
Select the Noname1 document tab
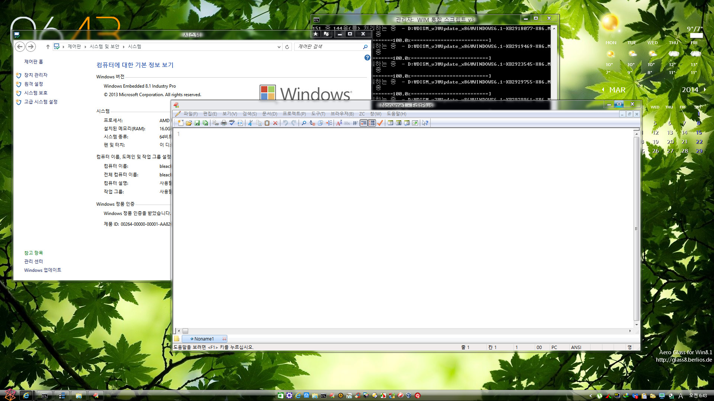coord(204,339)
